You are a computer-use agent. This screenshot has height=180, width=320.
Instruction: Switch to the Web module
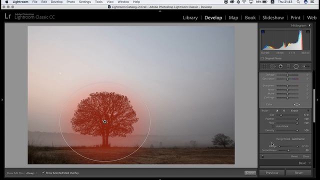tap(311, 18)
